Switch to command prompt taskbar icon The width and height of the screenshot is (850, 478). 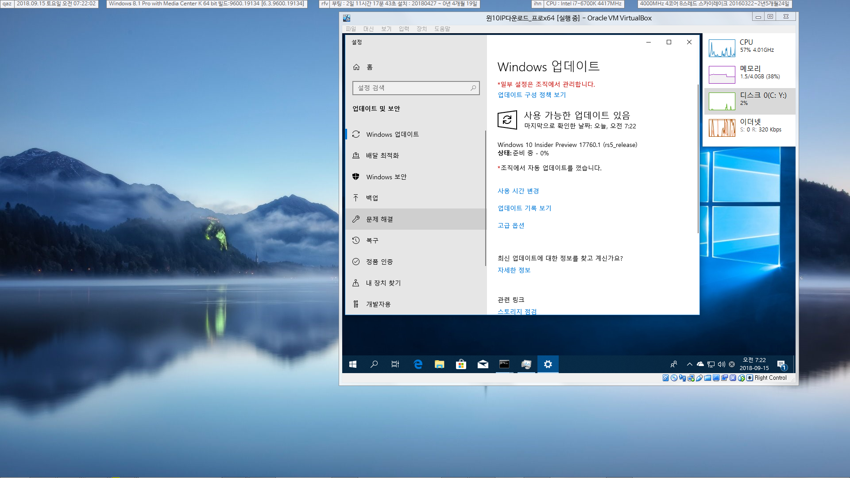(504, 364)
